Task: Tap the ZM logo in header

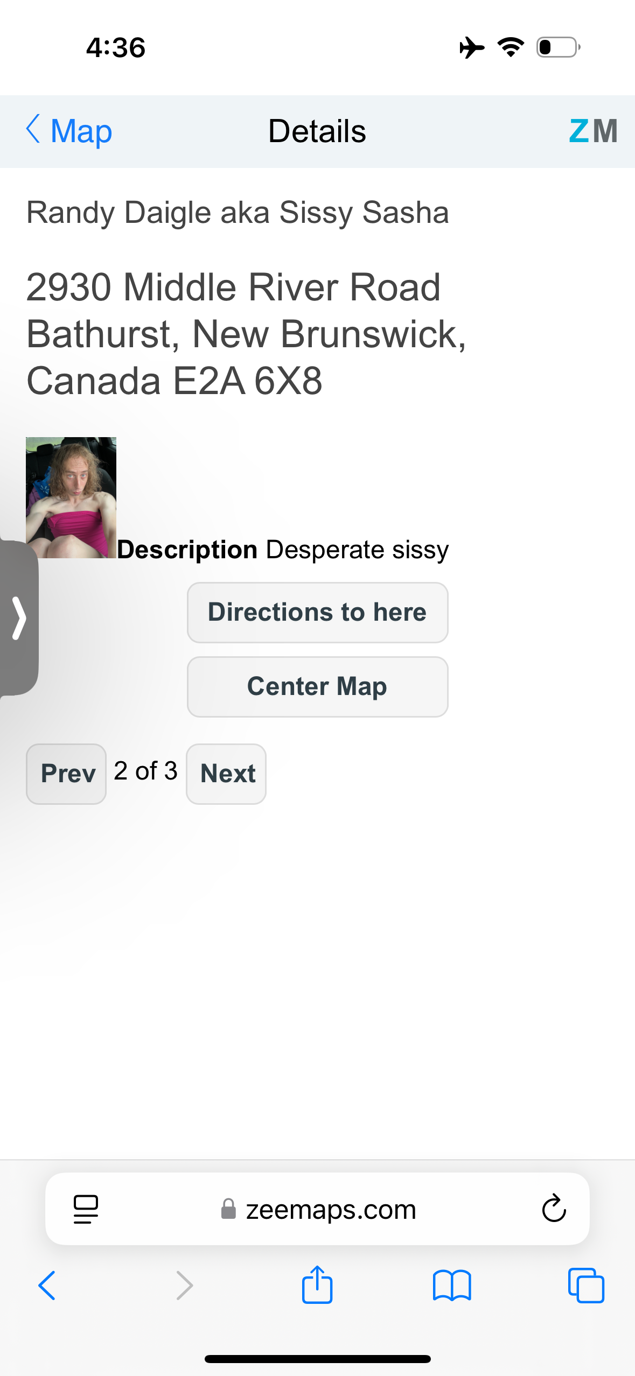Action: pyautogui.click(x=592, y=131)
